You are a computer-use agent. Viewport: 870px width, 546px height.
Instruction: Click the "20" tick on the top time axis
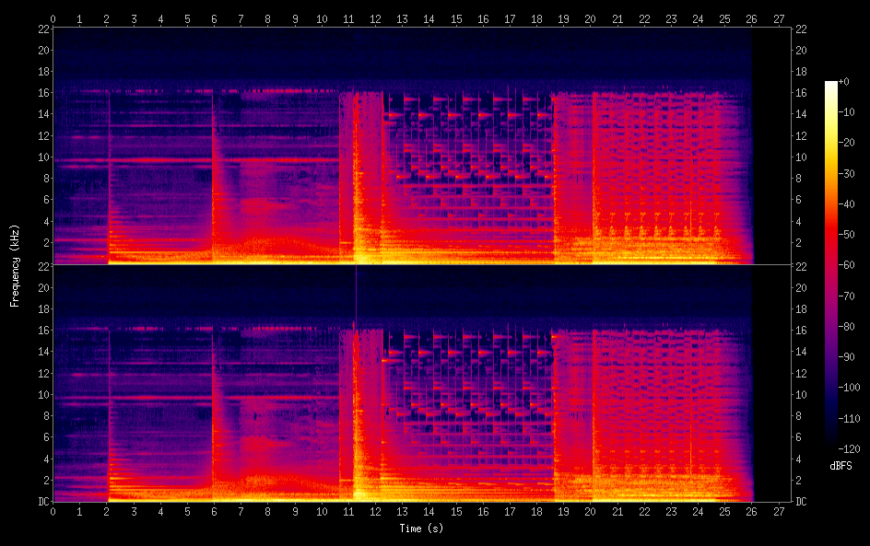pyautogui.click(x=590, y=18)
